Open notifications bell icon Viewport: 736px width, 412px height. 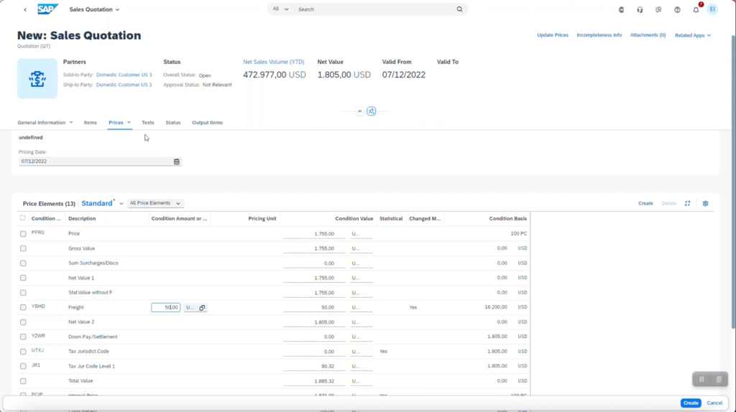pos(696,9)
